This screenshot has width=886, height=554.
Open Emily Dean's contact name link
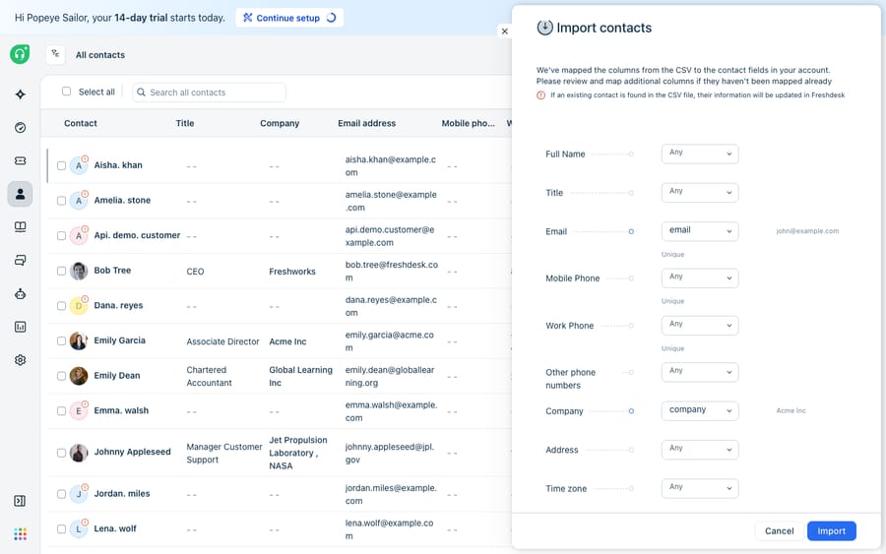[117, 376]
